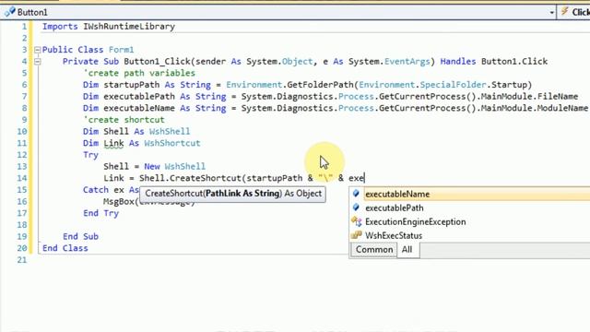
Task: Click the End Try statement
Action: [100, 213]
